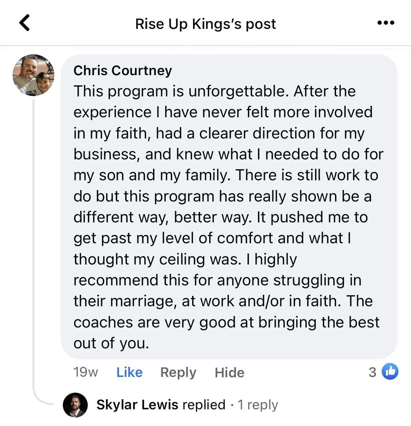Reply to Chris Courtney's comment
Viewport: 411px width, 426px height.
(178, 372)
